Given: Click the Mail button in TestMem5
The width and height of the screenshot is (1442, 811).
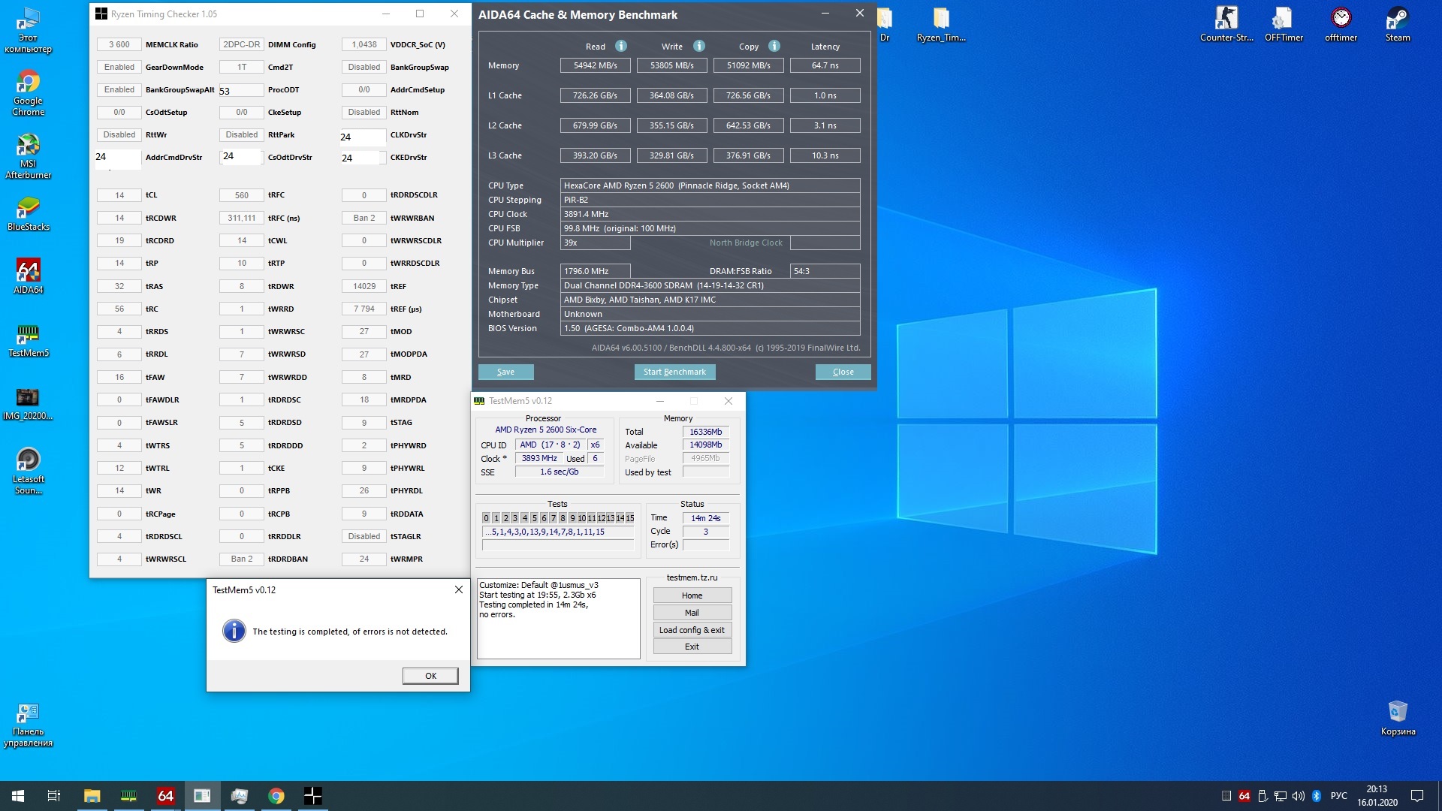Looking at the screenshot, I should (692, 613).
